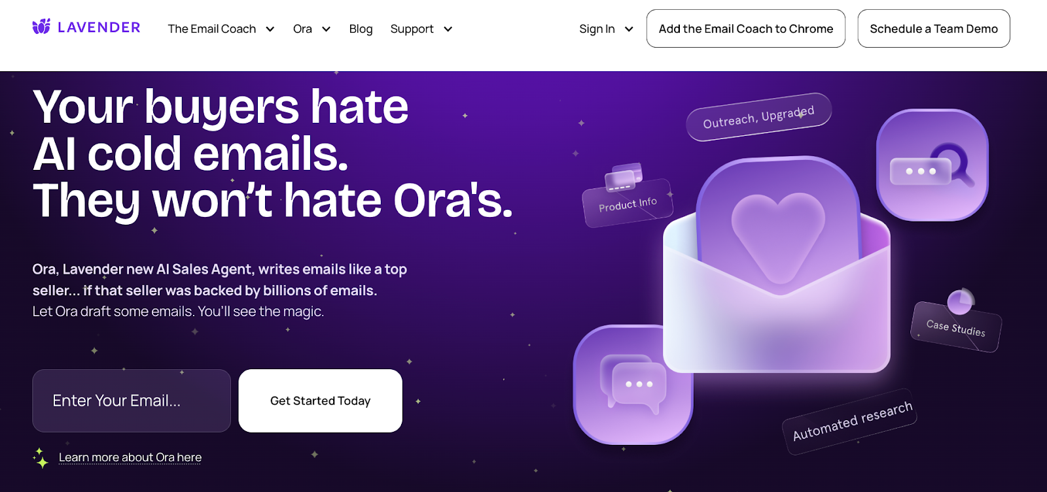This screenshot has width=1047, height=492.
Task: Click Add the Email Coach to Chrome
Action: coord(746,29)
